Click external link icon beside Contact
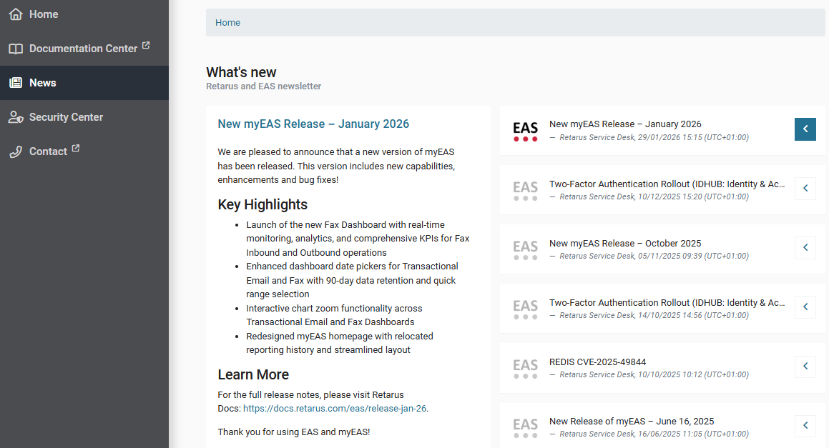 click(x=76, y=149)
